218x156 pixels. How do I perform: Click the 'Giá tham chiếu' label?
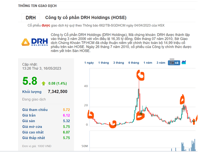(35, 110)
